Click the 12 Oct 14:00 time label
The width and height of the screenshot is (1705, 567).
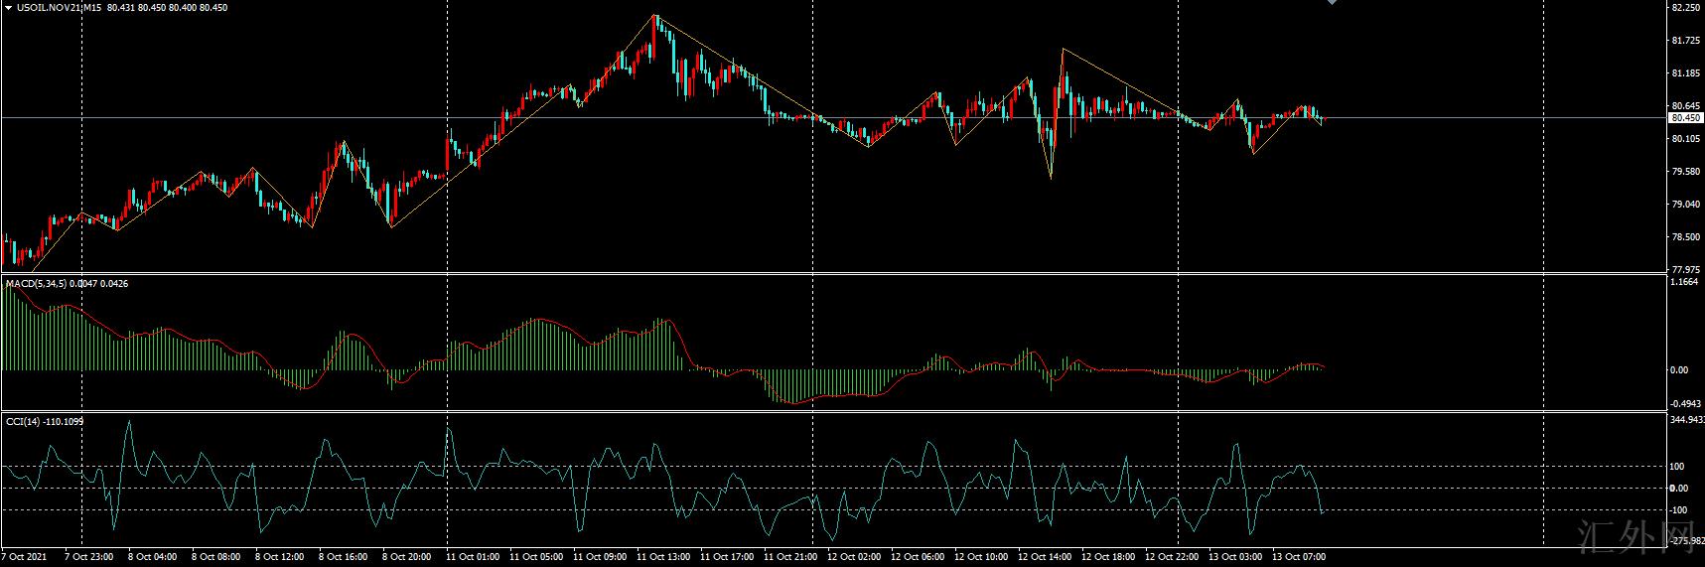coord(1045,557)
